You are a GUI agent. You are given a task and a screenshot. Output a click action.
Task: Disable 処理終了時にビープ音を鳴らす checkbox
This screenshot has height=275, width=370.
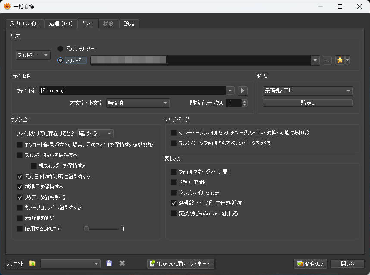(173, 203)
